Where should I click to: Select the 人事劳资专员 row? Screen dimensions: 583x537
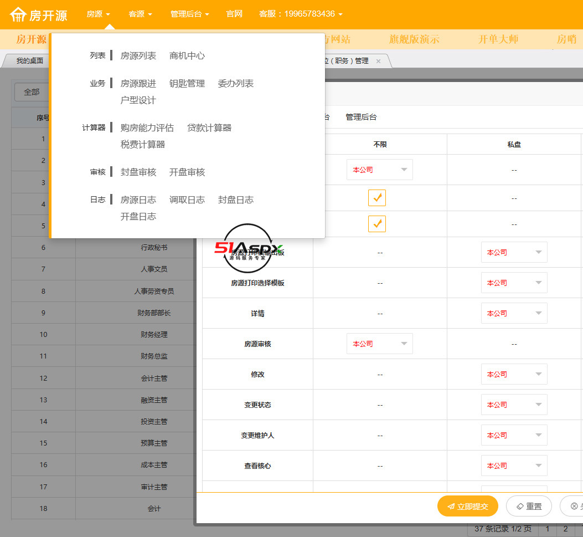[104, 291]
